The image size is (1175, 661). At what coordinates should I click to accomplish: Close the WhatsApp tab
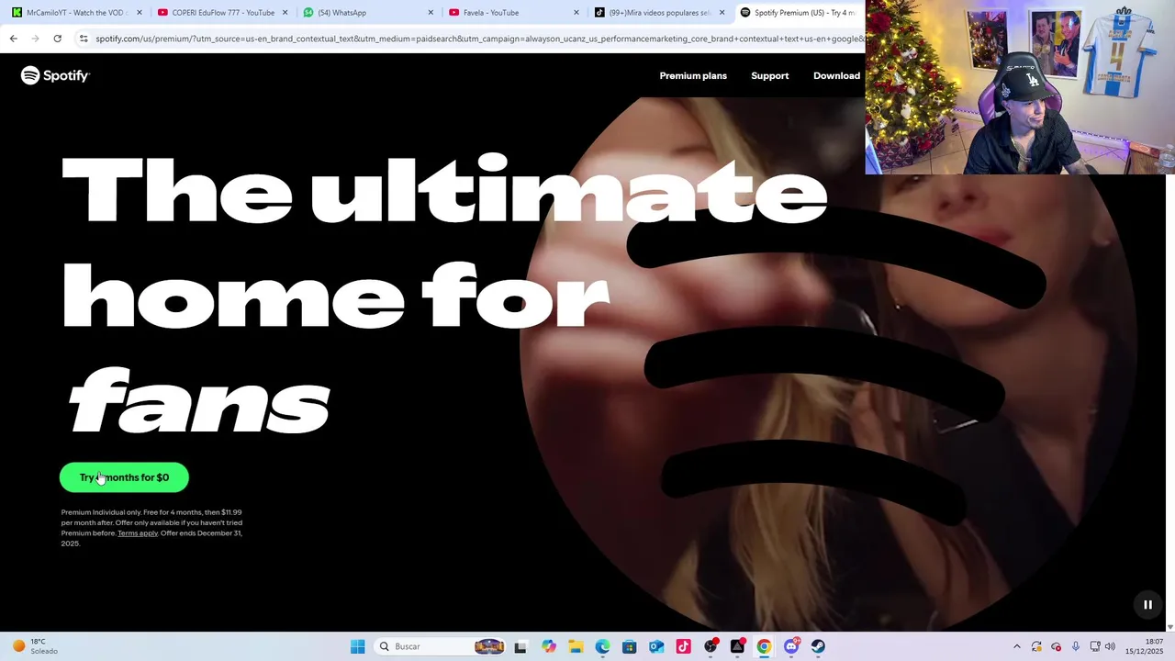[x=431, y=13]
